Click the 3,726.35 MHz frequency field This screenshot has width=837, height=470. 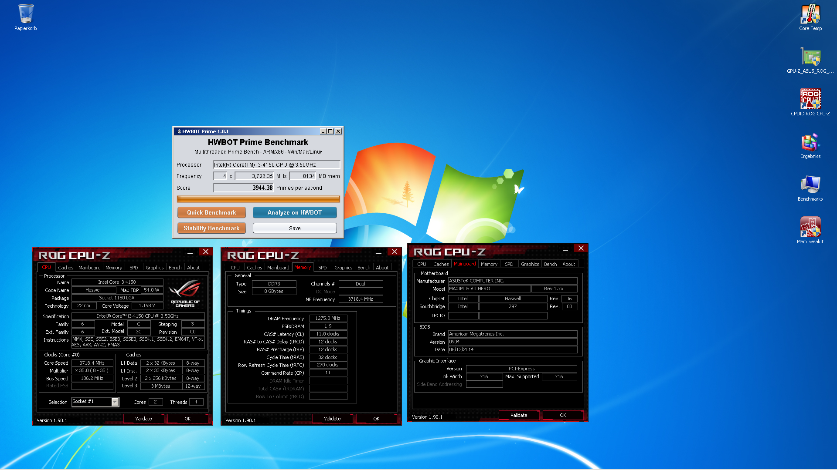point(255,176)
